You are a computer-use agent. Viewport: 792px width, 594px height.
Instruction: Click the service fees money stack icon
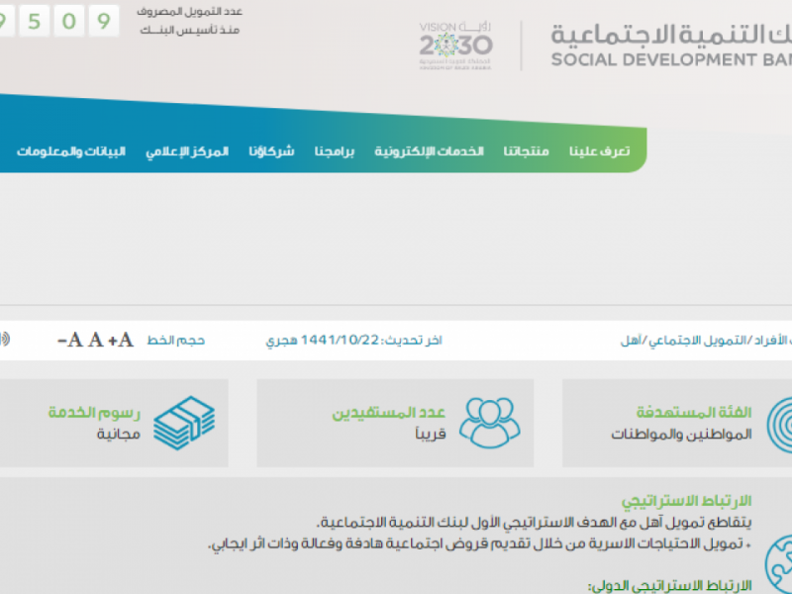184,423
